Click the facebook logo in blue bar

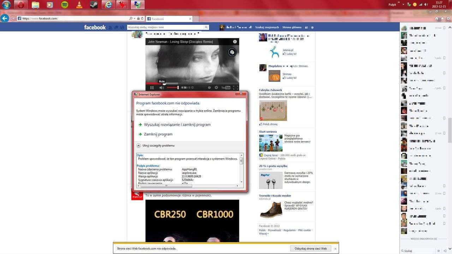(x=95, y=27)
